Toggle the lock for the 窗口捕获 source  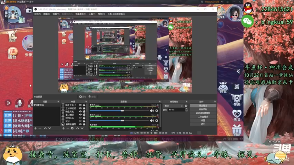pos(84,115)
